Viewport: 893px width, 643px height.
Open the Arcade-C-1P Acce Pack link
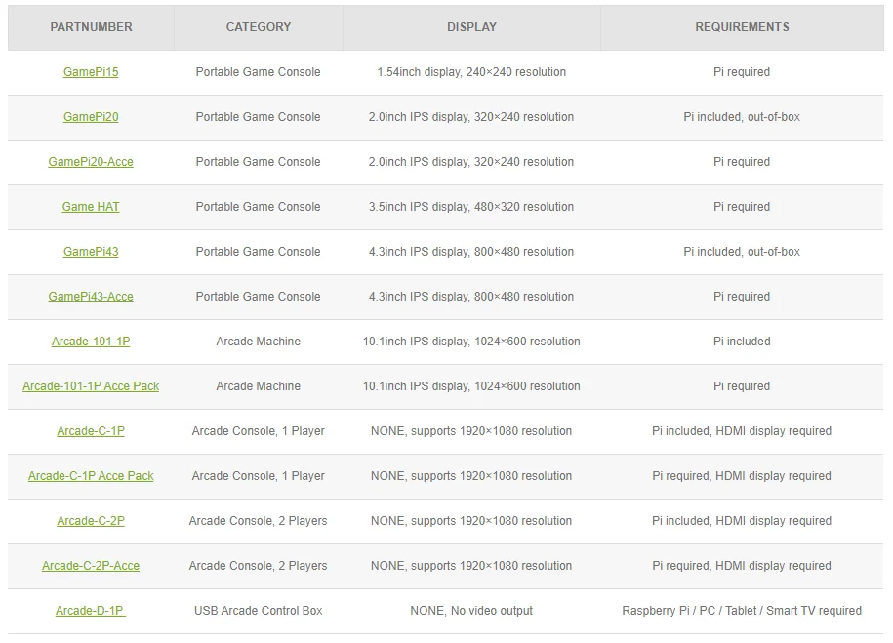pos(91,475)
